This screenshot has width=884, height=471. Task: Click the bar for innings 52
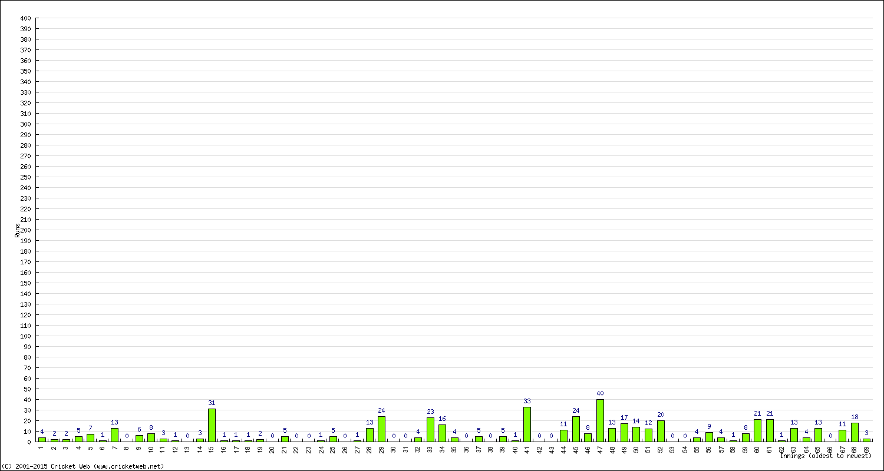661,431
